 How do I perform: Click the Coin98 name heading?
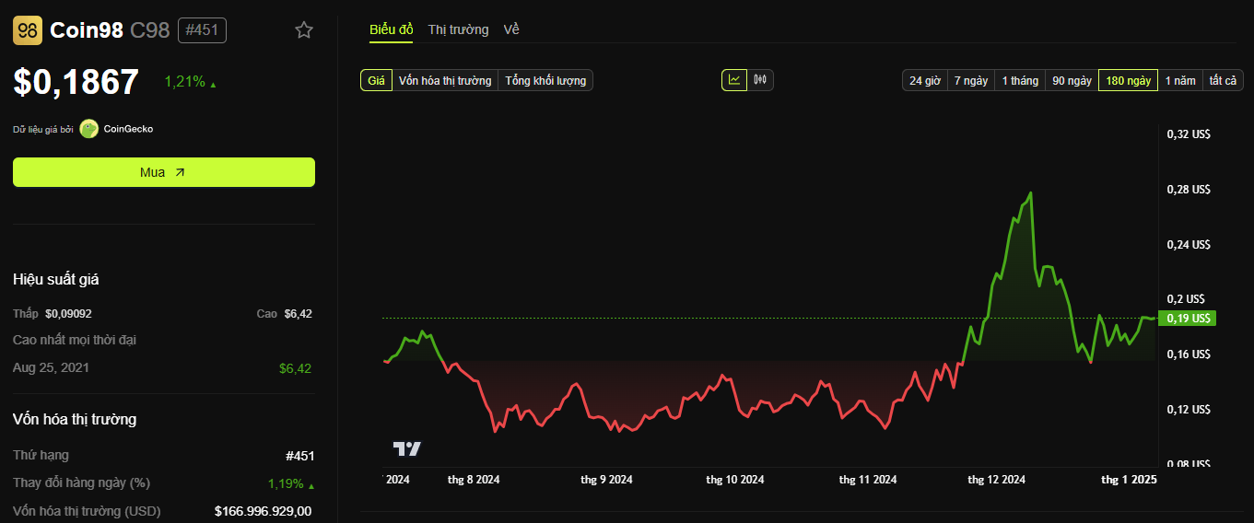pyautogui.click(x=87, y=30)
